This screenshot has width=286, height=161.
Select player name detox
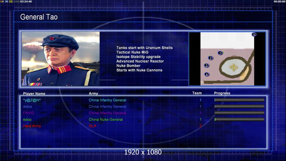pos(28,107)
